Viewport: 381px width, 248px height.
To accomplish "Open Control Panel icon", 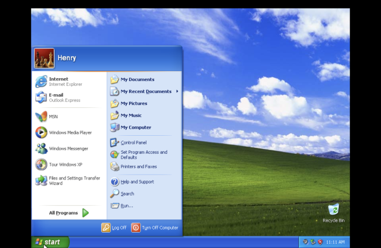I will [x=114, y=142].
